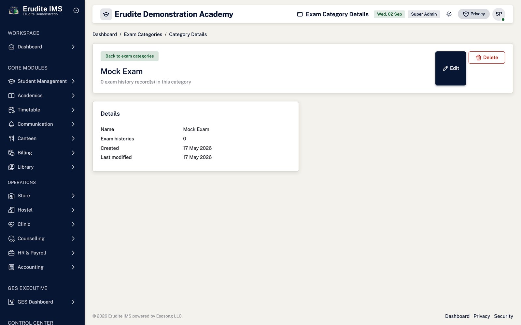521x325 pixels.
Task: Open the Counselling menu item
Action: click(x=42, y=239)
